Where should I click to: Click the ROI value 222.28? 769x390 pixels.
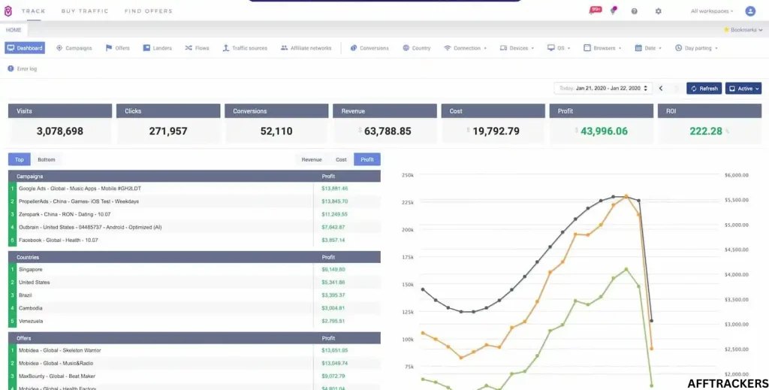tap(706, 131)
